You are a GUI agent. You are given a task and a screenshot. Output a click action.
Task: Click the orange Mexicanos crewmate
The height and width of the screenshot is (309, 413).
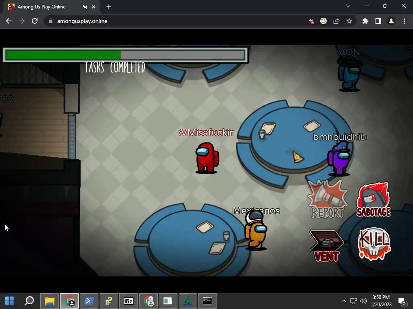(256, 230)
